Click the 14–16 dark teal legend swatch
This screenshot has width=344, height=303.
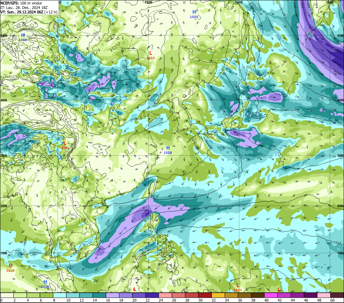99,295
